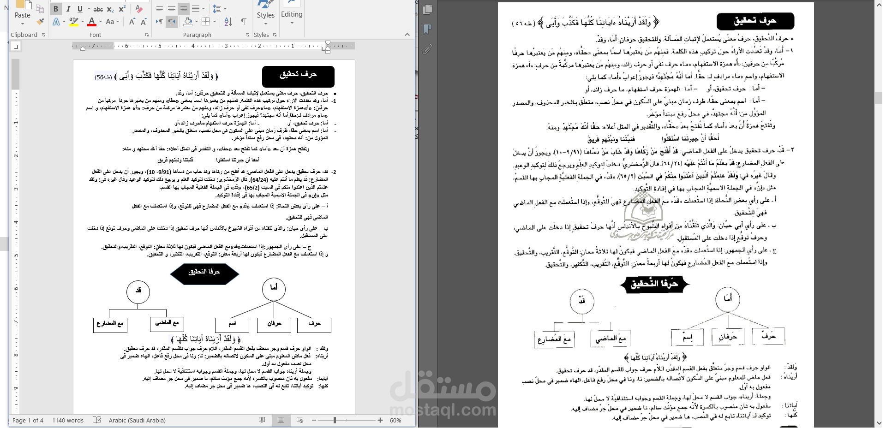
Task: Click the Zoom Out minus button
Action: (x=314, y=420)
